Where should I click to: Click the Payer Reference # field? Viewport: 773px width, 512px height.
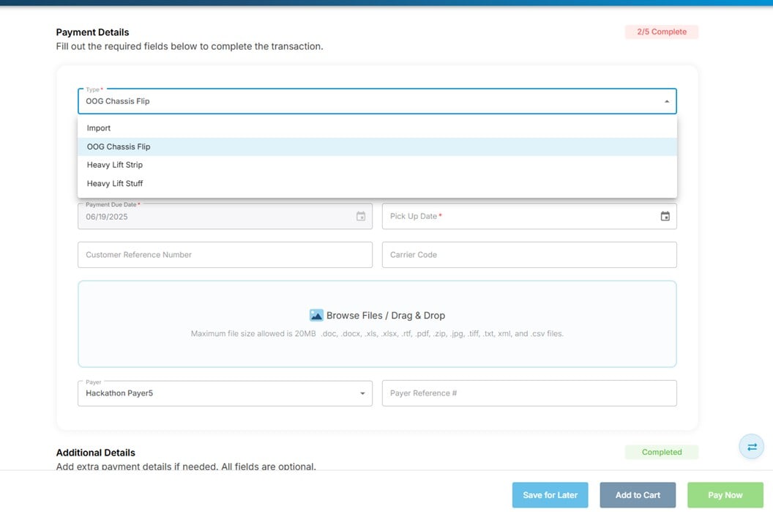[529, 393]
